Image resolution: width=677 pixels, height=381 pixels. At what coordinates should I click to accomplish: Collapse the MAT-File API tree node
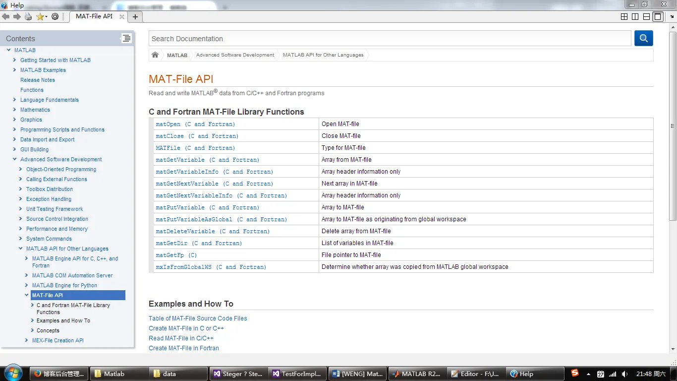(x=27, y=295)
